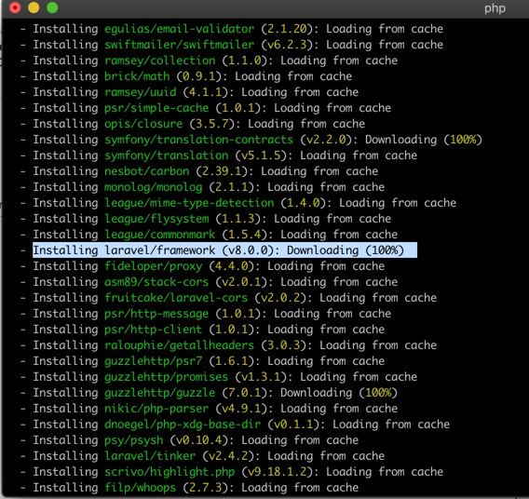This screenshot has height=499, width=529.
Task: Click the fideloper/proxy package name
Action: (x=153, y=266)
